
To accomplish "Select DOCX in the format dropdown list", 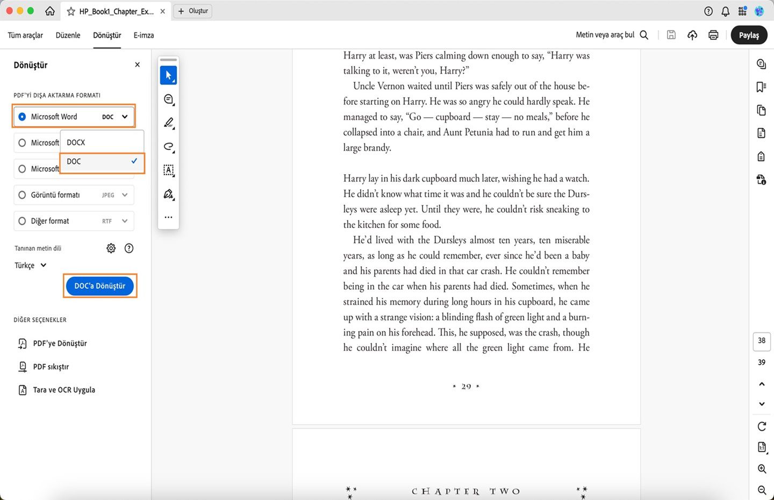I will (75, 142).
